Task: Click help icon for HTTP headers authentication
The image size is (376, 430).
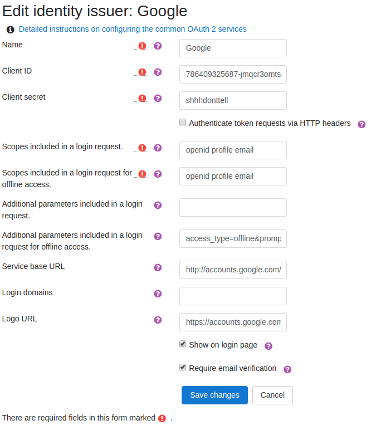Action: coord(362,124)
